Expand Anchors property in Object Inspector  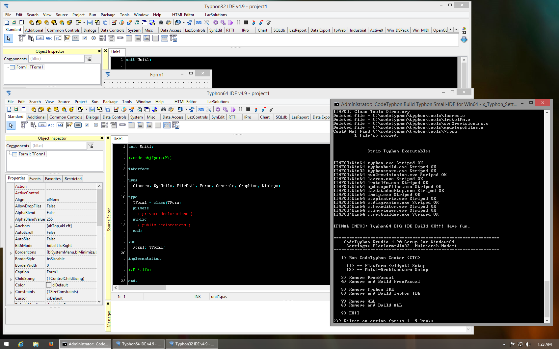[x=11, y=226]
